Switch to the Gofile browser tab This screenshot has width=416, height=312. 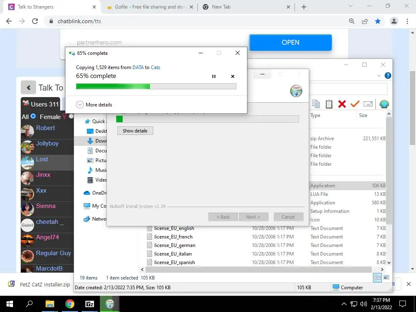click(150, 7)
